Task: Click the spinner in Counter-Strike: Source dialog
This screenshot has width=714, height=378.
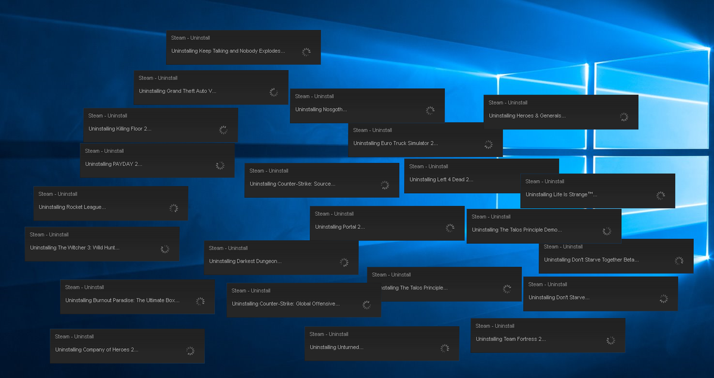Action: coord(384,185)
